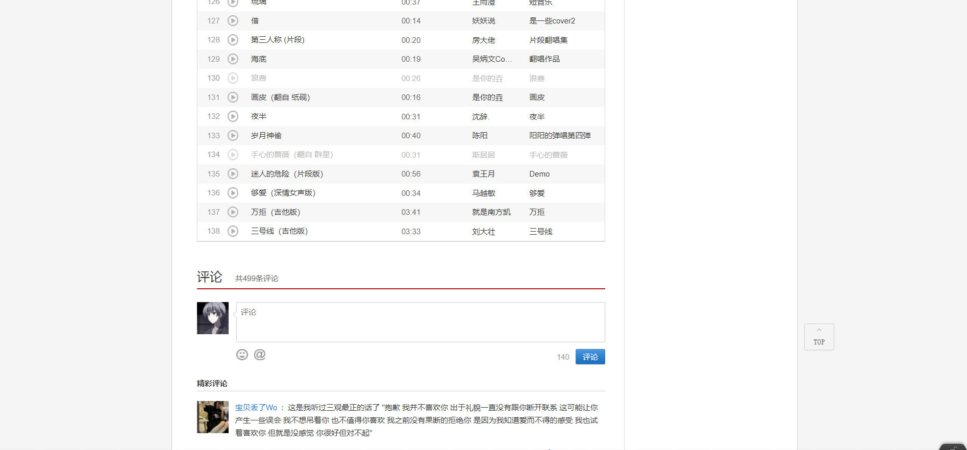Click the @ mention icon
Viewport: 967px width, 450px height.
click(x=260, y=355)
